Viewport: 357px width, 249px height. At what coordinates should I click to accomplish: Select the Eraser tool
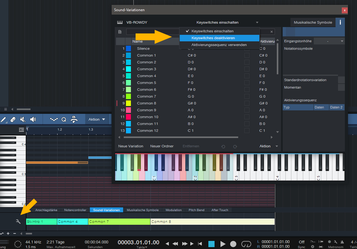coord(13,119)
